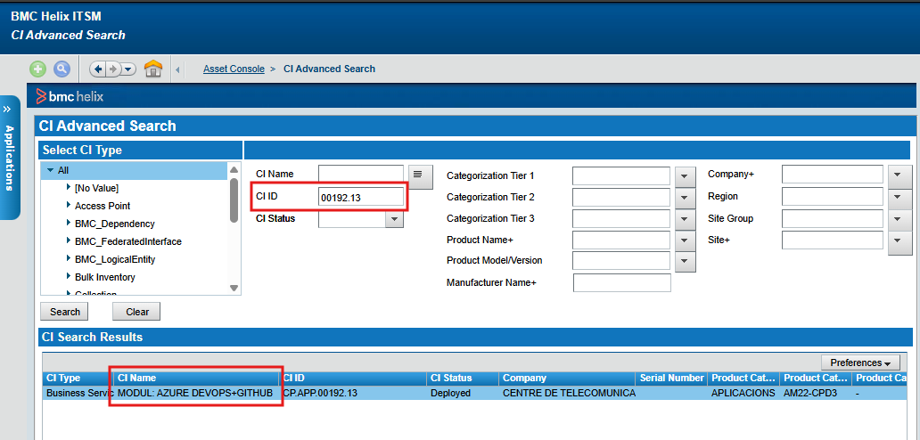The image size is (920, 440).
Task: Click the CENTRE DE TELECOMUNICA company cell
Action: [x=567, y=393]
